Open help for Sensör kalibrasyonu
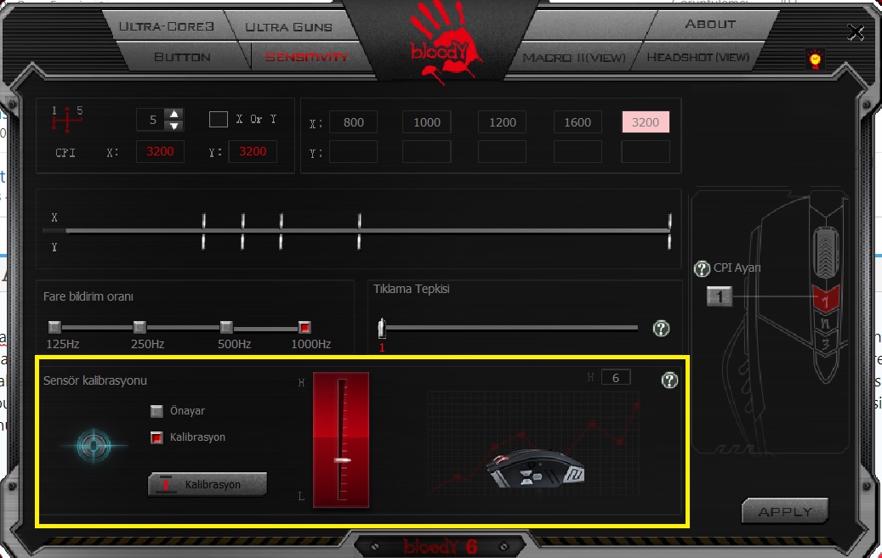The height and width of the screenshot is (558, 882). 669,380
